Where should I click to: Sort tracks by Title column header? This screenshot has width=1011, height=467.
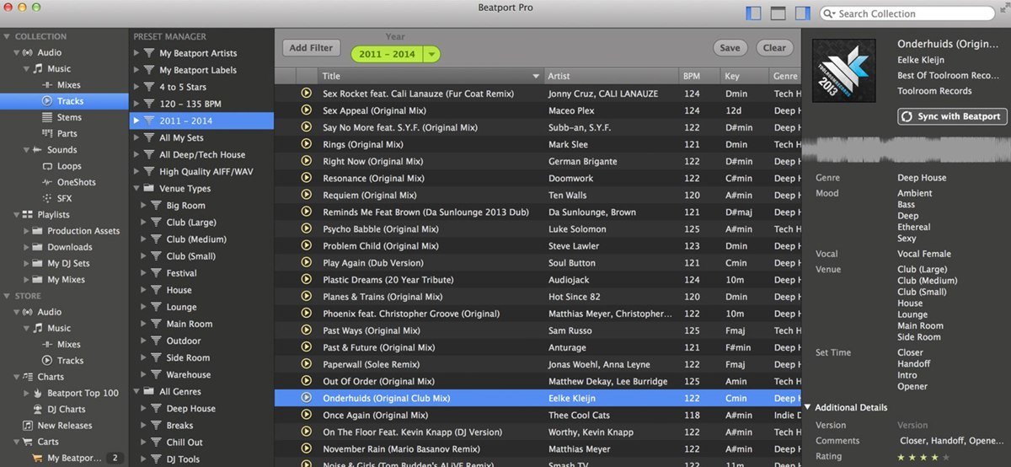(431, 76)
